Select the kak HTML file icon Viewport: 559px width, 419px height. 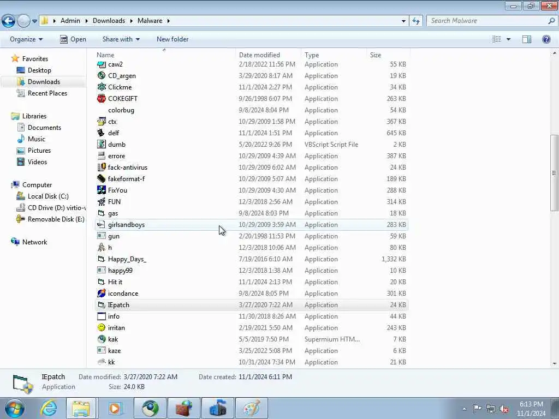click(x=102, y=339)
